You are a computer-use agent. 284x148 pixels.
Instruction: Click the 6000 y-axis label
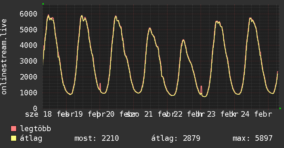(x=29, y=14)
